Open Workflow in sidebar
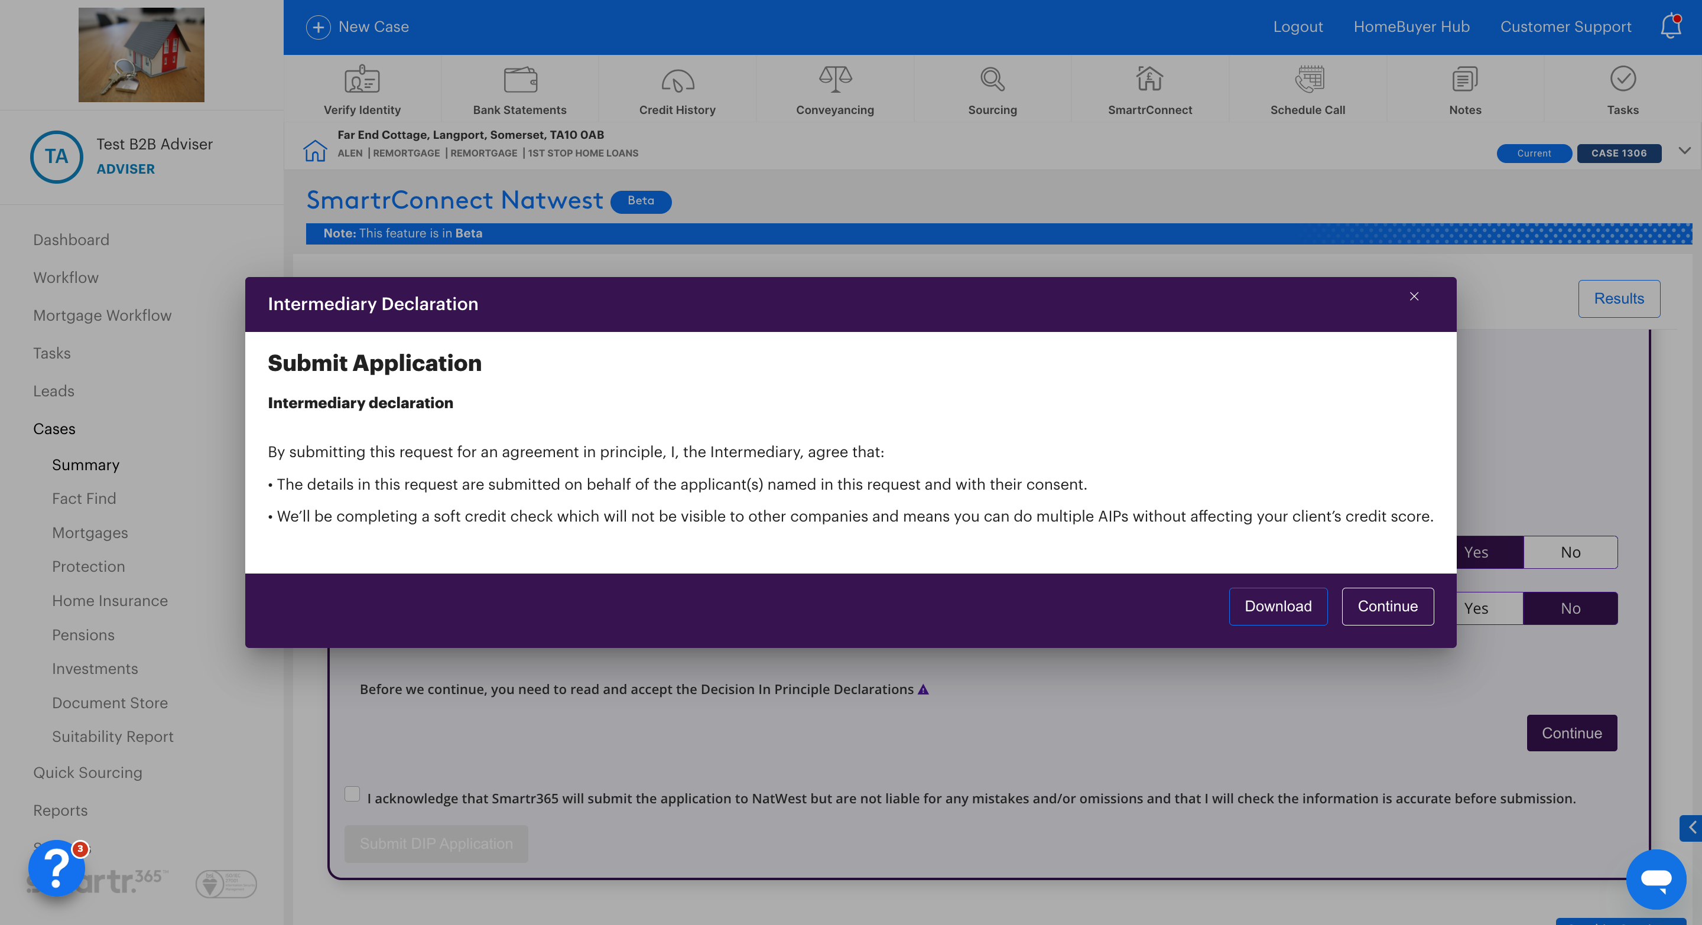This screenshot has height=925, width=1702. [66, 277]
